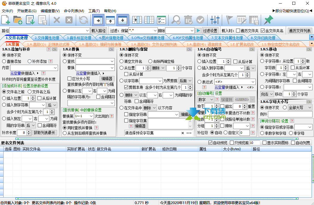Screen dimensions: 314x205
Task: Click the plain table grid columns icon
Action: 149,20
